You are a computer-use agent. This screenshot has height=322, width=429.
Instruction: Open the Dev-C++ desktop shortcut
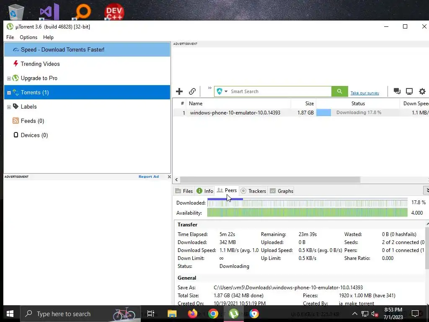click(x=114, y=12)
